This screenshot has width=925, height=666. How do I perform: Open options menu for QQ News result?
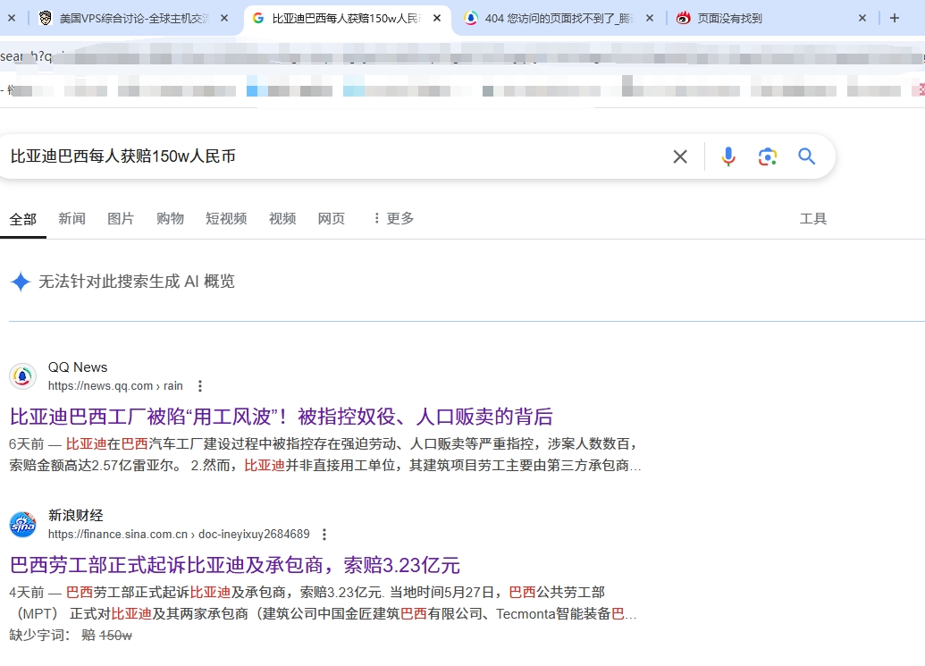200,386
